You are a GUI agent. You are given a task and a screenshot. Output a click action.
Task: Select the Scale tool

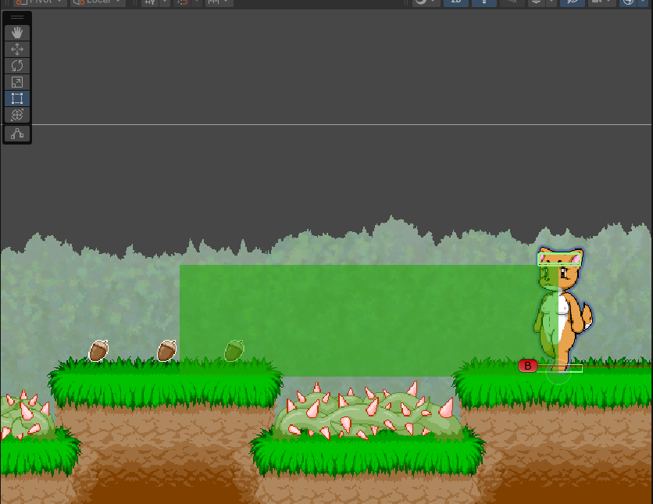(17, 82)
